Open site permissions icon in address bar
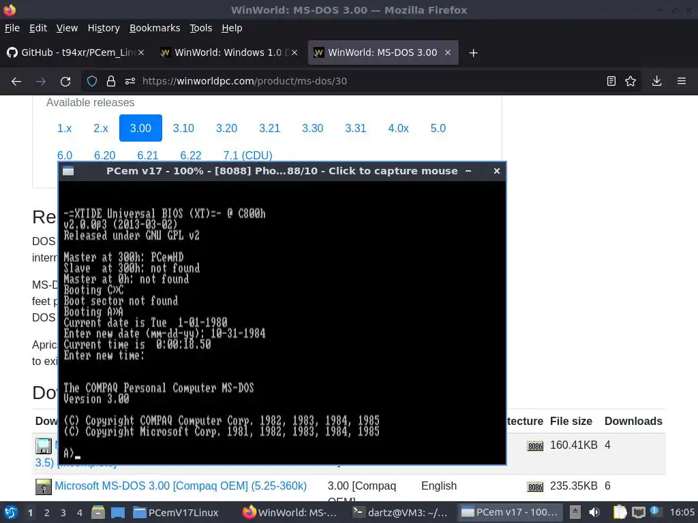698x523 pixels. (x=130, y=81)
